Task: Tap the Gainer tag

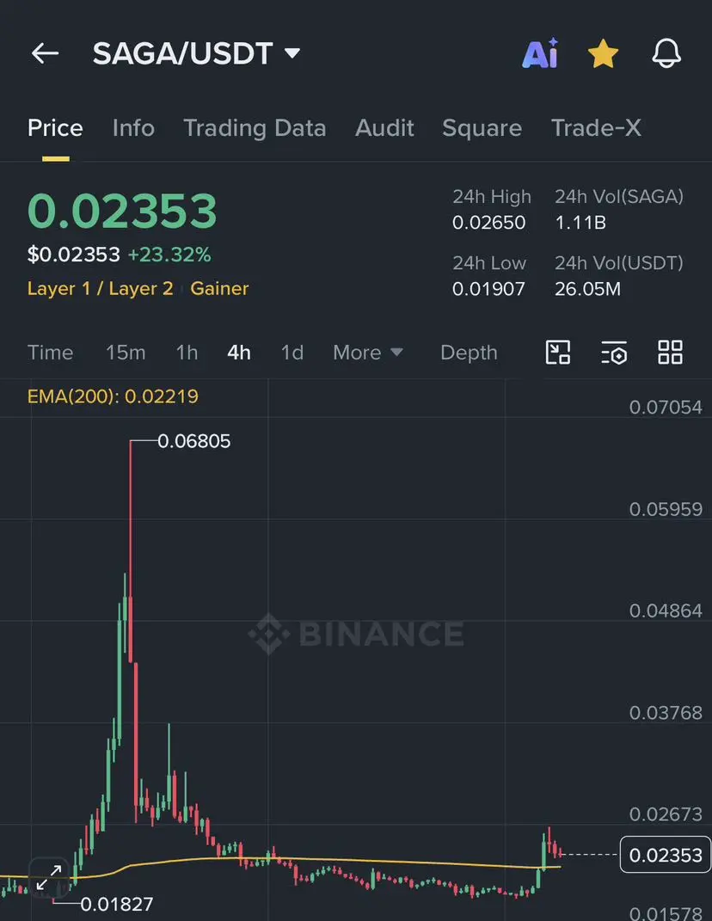Action: [x=219, y=288]
